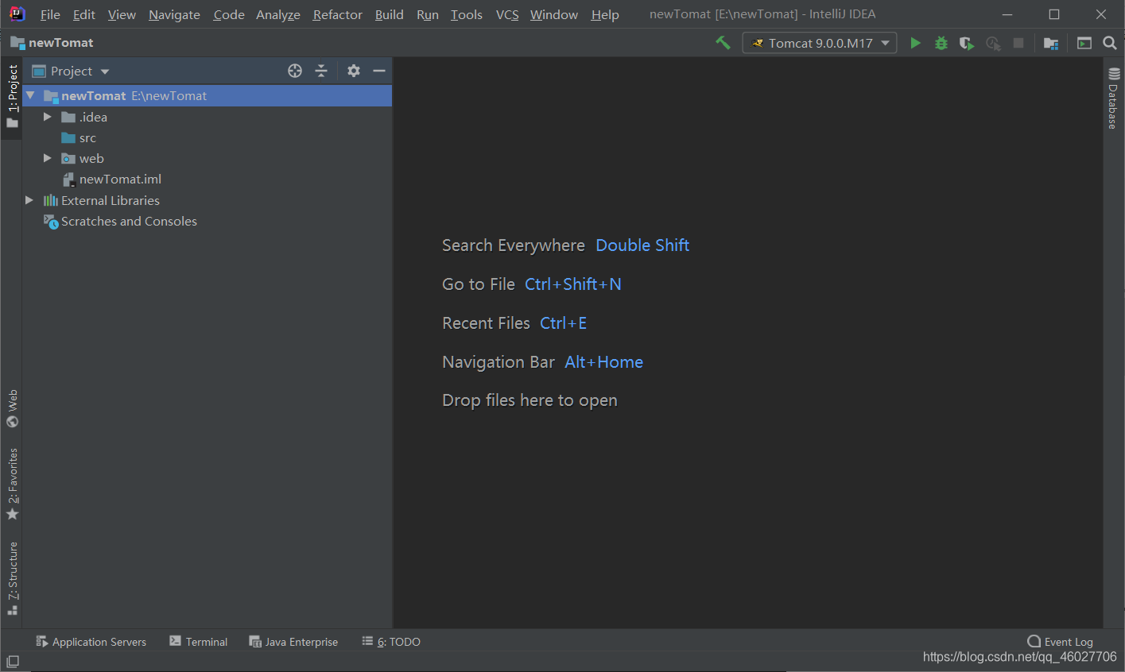Open Project panel settings gear

[354, 71]
